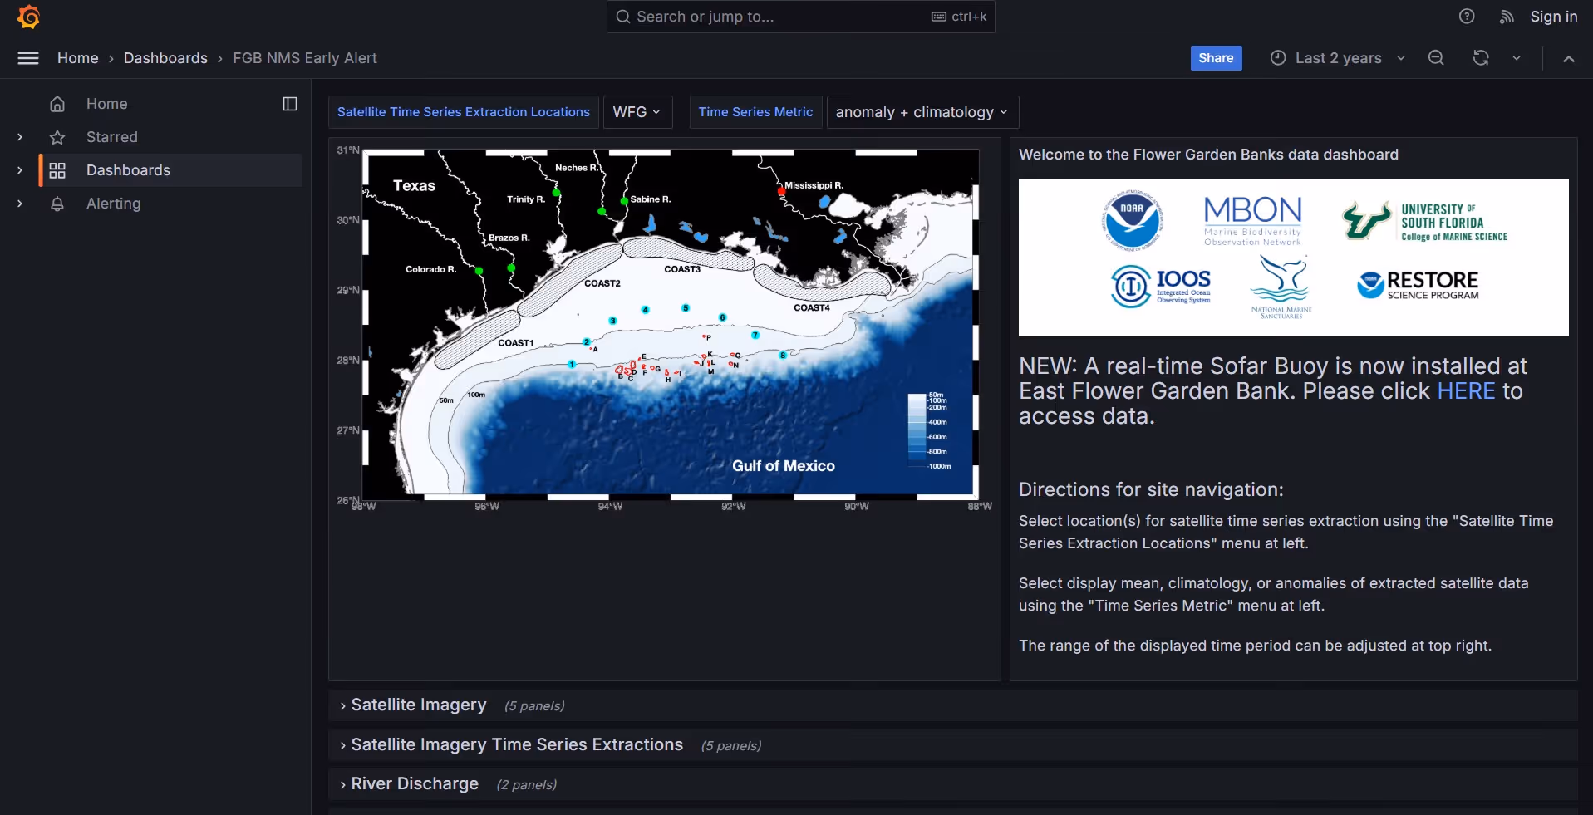Screen dimensions: 1593x815
Task: Expand the Alerting section chevron
Action: pos(20,204)
